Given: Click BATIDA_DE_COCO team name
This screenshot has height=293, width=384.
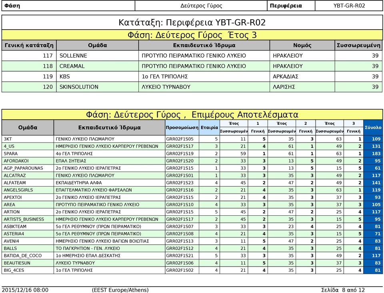Looking at the screenshot, I should (x=23, y=255).
